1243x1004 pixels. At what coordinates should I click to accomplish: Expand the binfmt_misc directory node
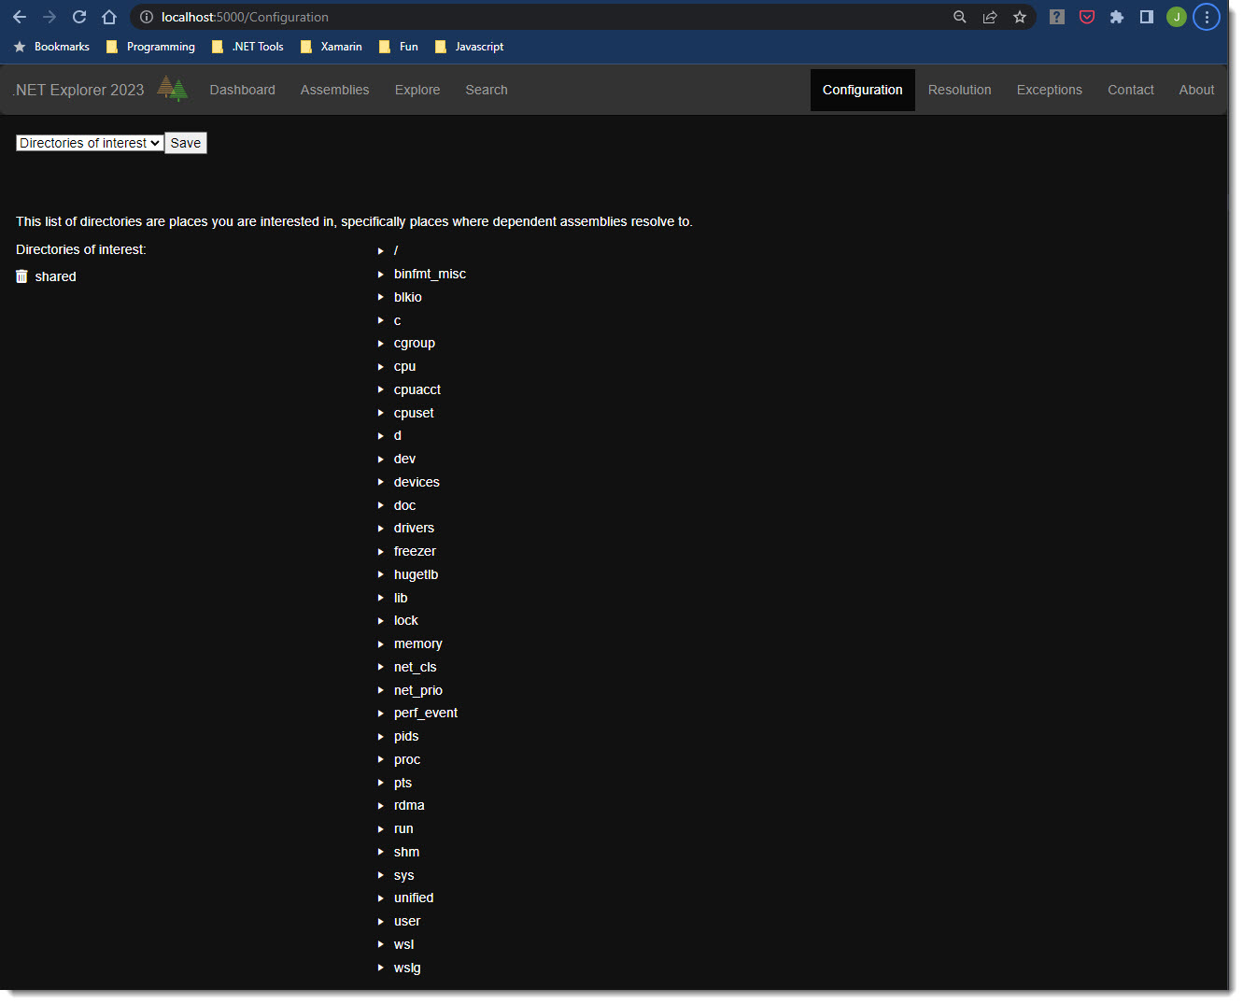[380, 274]
